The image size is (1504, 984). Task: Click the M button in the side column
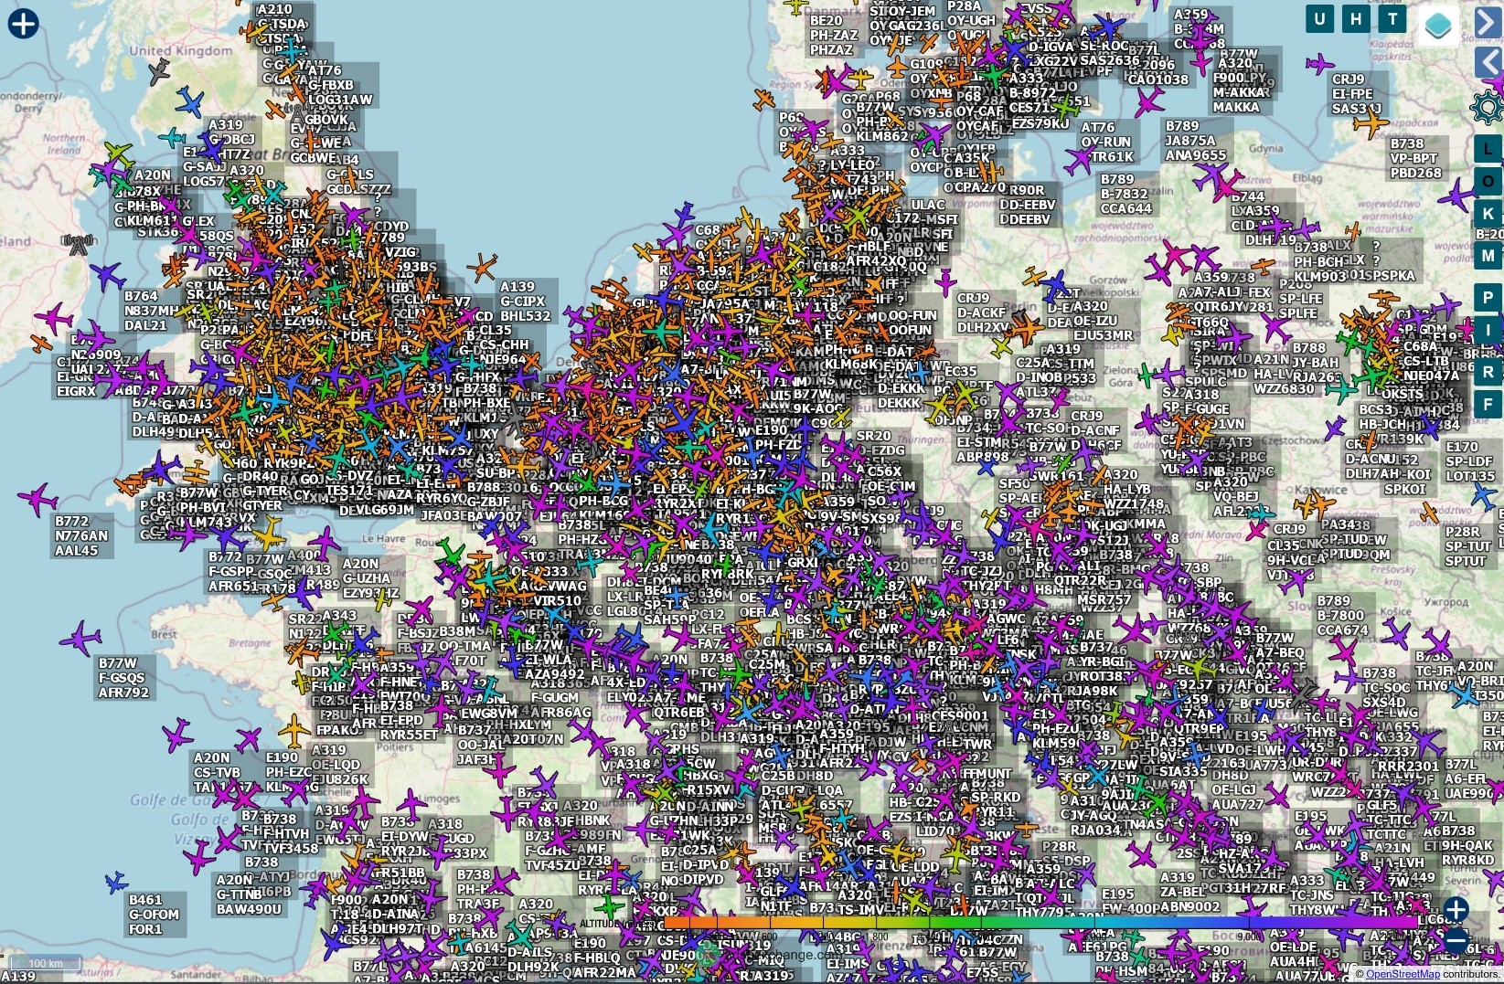[x=1488, y=256]
